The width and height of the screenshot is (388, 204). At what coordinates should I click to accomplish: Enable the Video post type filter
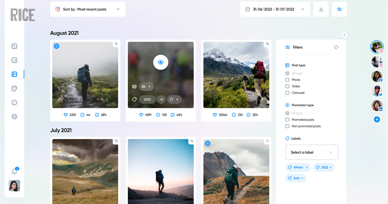287,86
